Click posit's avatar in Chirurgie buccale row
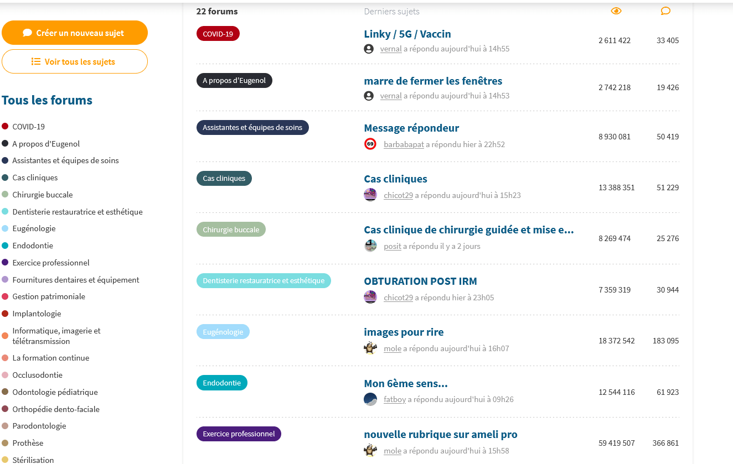 coord(370,246)
